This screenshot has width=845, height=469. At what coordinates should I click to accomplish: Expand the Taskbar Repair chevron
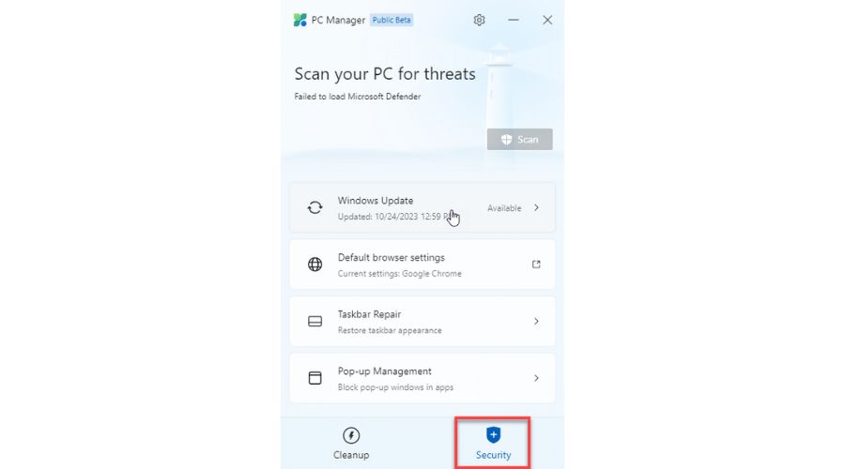(536, 322)
